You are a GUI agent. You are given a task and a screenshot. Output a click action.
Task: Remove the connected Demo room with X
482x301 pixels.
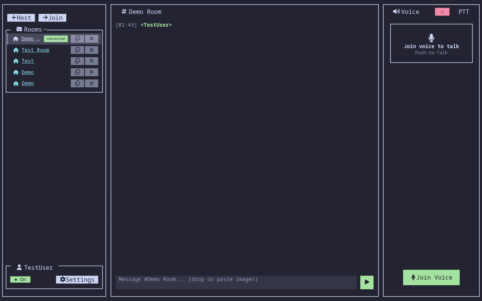coord(92,39)
